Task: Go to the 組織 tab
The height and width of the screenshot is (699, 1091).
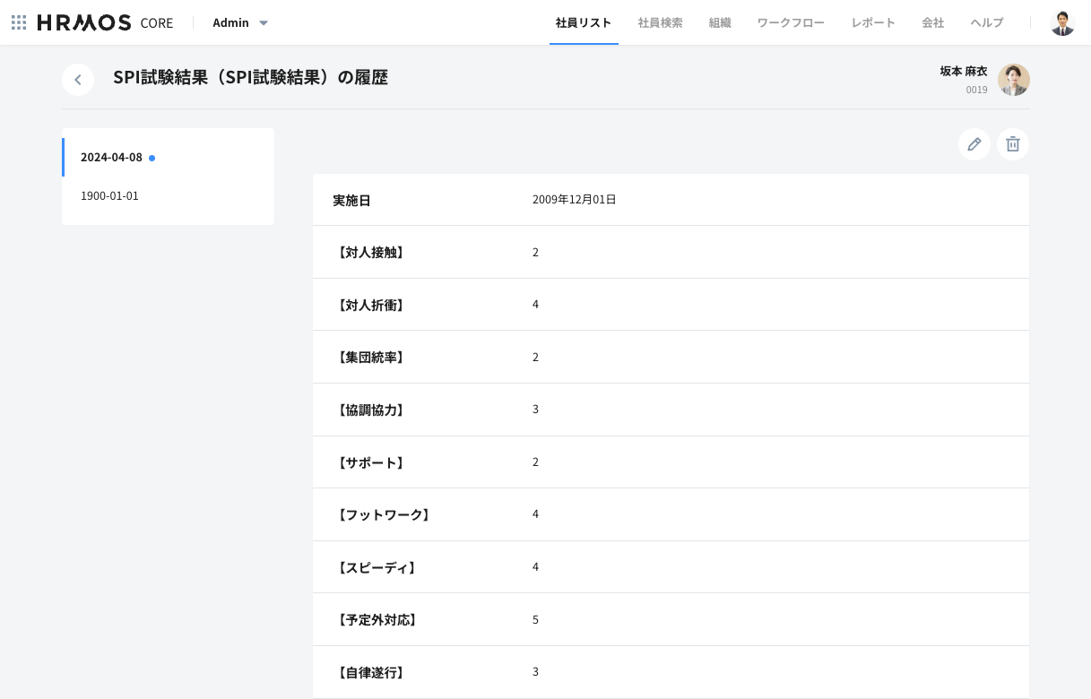Action: pyautogui.click(x=720, y=22)
